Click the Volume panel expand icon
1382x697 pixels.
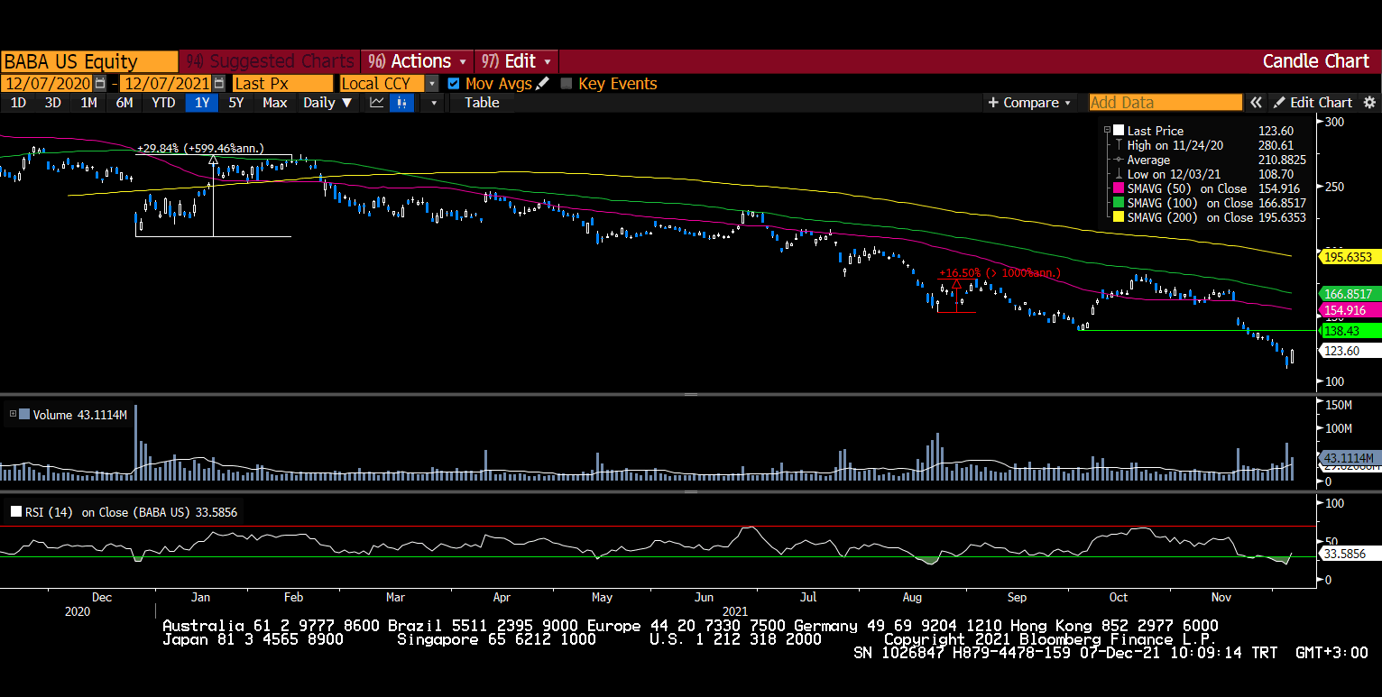click(14, 415)
